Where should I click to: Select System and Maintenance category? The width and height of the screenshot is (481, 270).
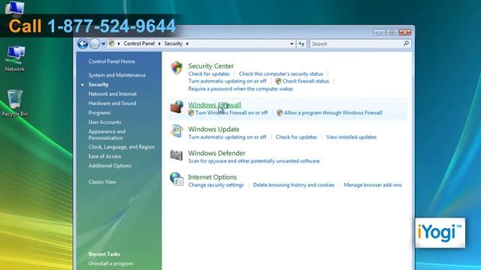click(117, 75)
